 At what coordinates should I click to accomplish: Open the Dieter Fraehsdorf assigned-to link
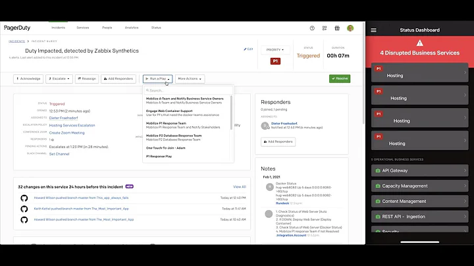point(63,119)
